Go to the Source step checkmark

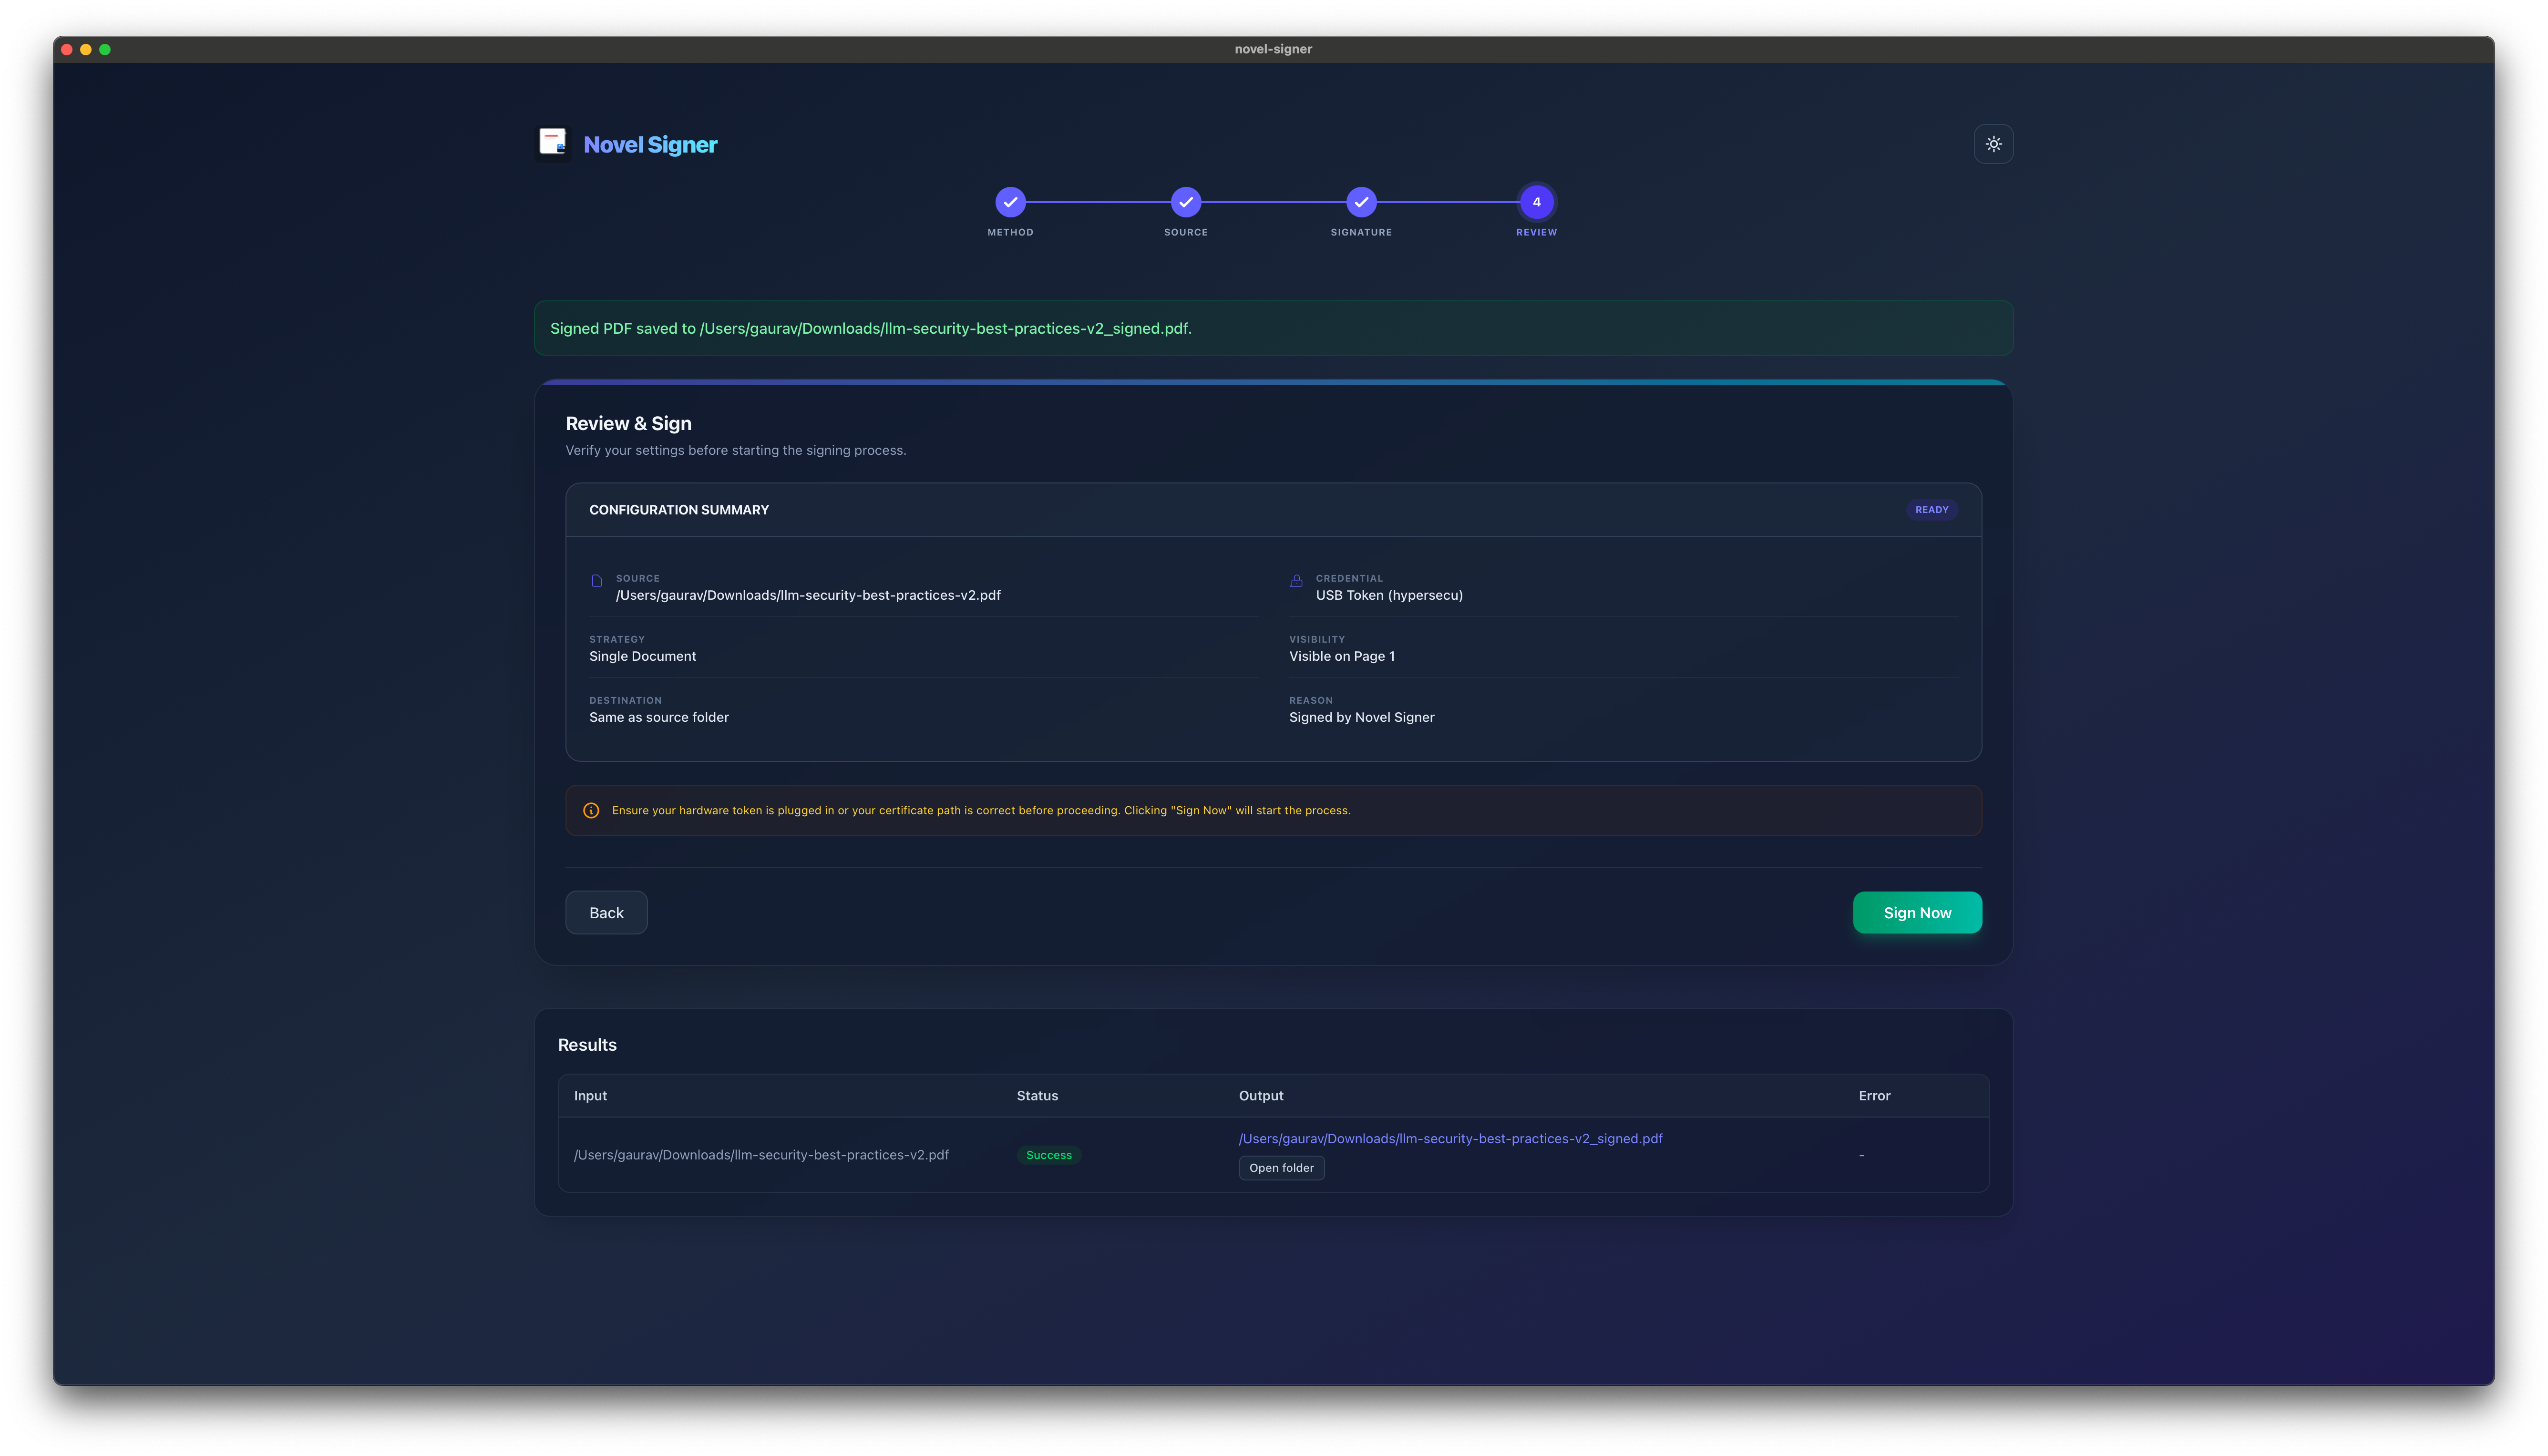(x=1185, y=202)
